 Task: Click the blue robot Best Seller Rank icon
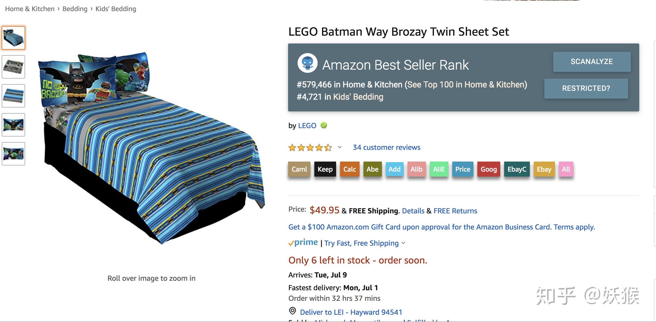point(307,63)
